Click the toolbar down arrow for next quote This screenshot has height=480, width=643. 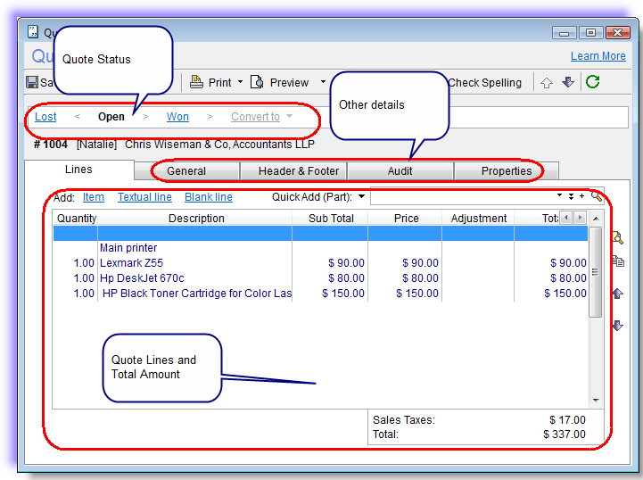(x=568, y=83)
